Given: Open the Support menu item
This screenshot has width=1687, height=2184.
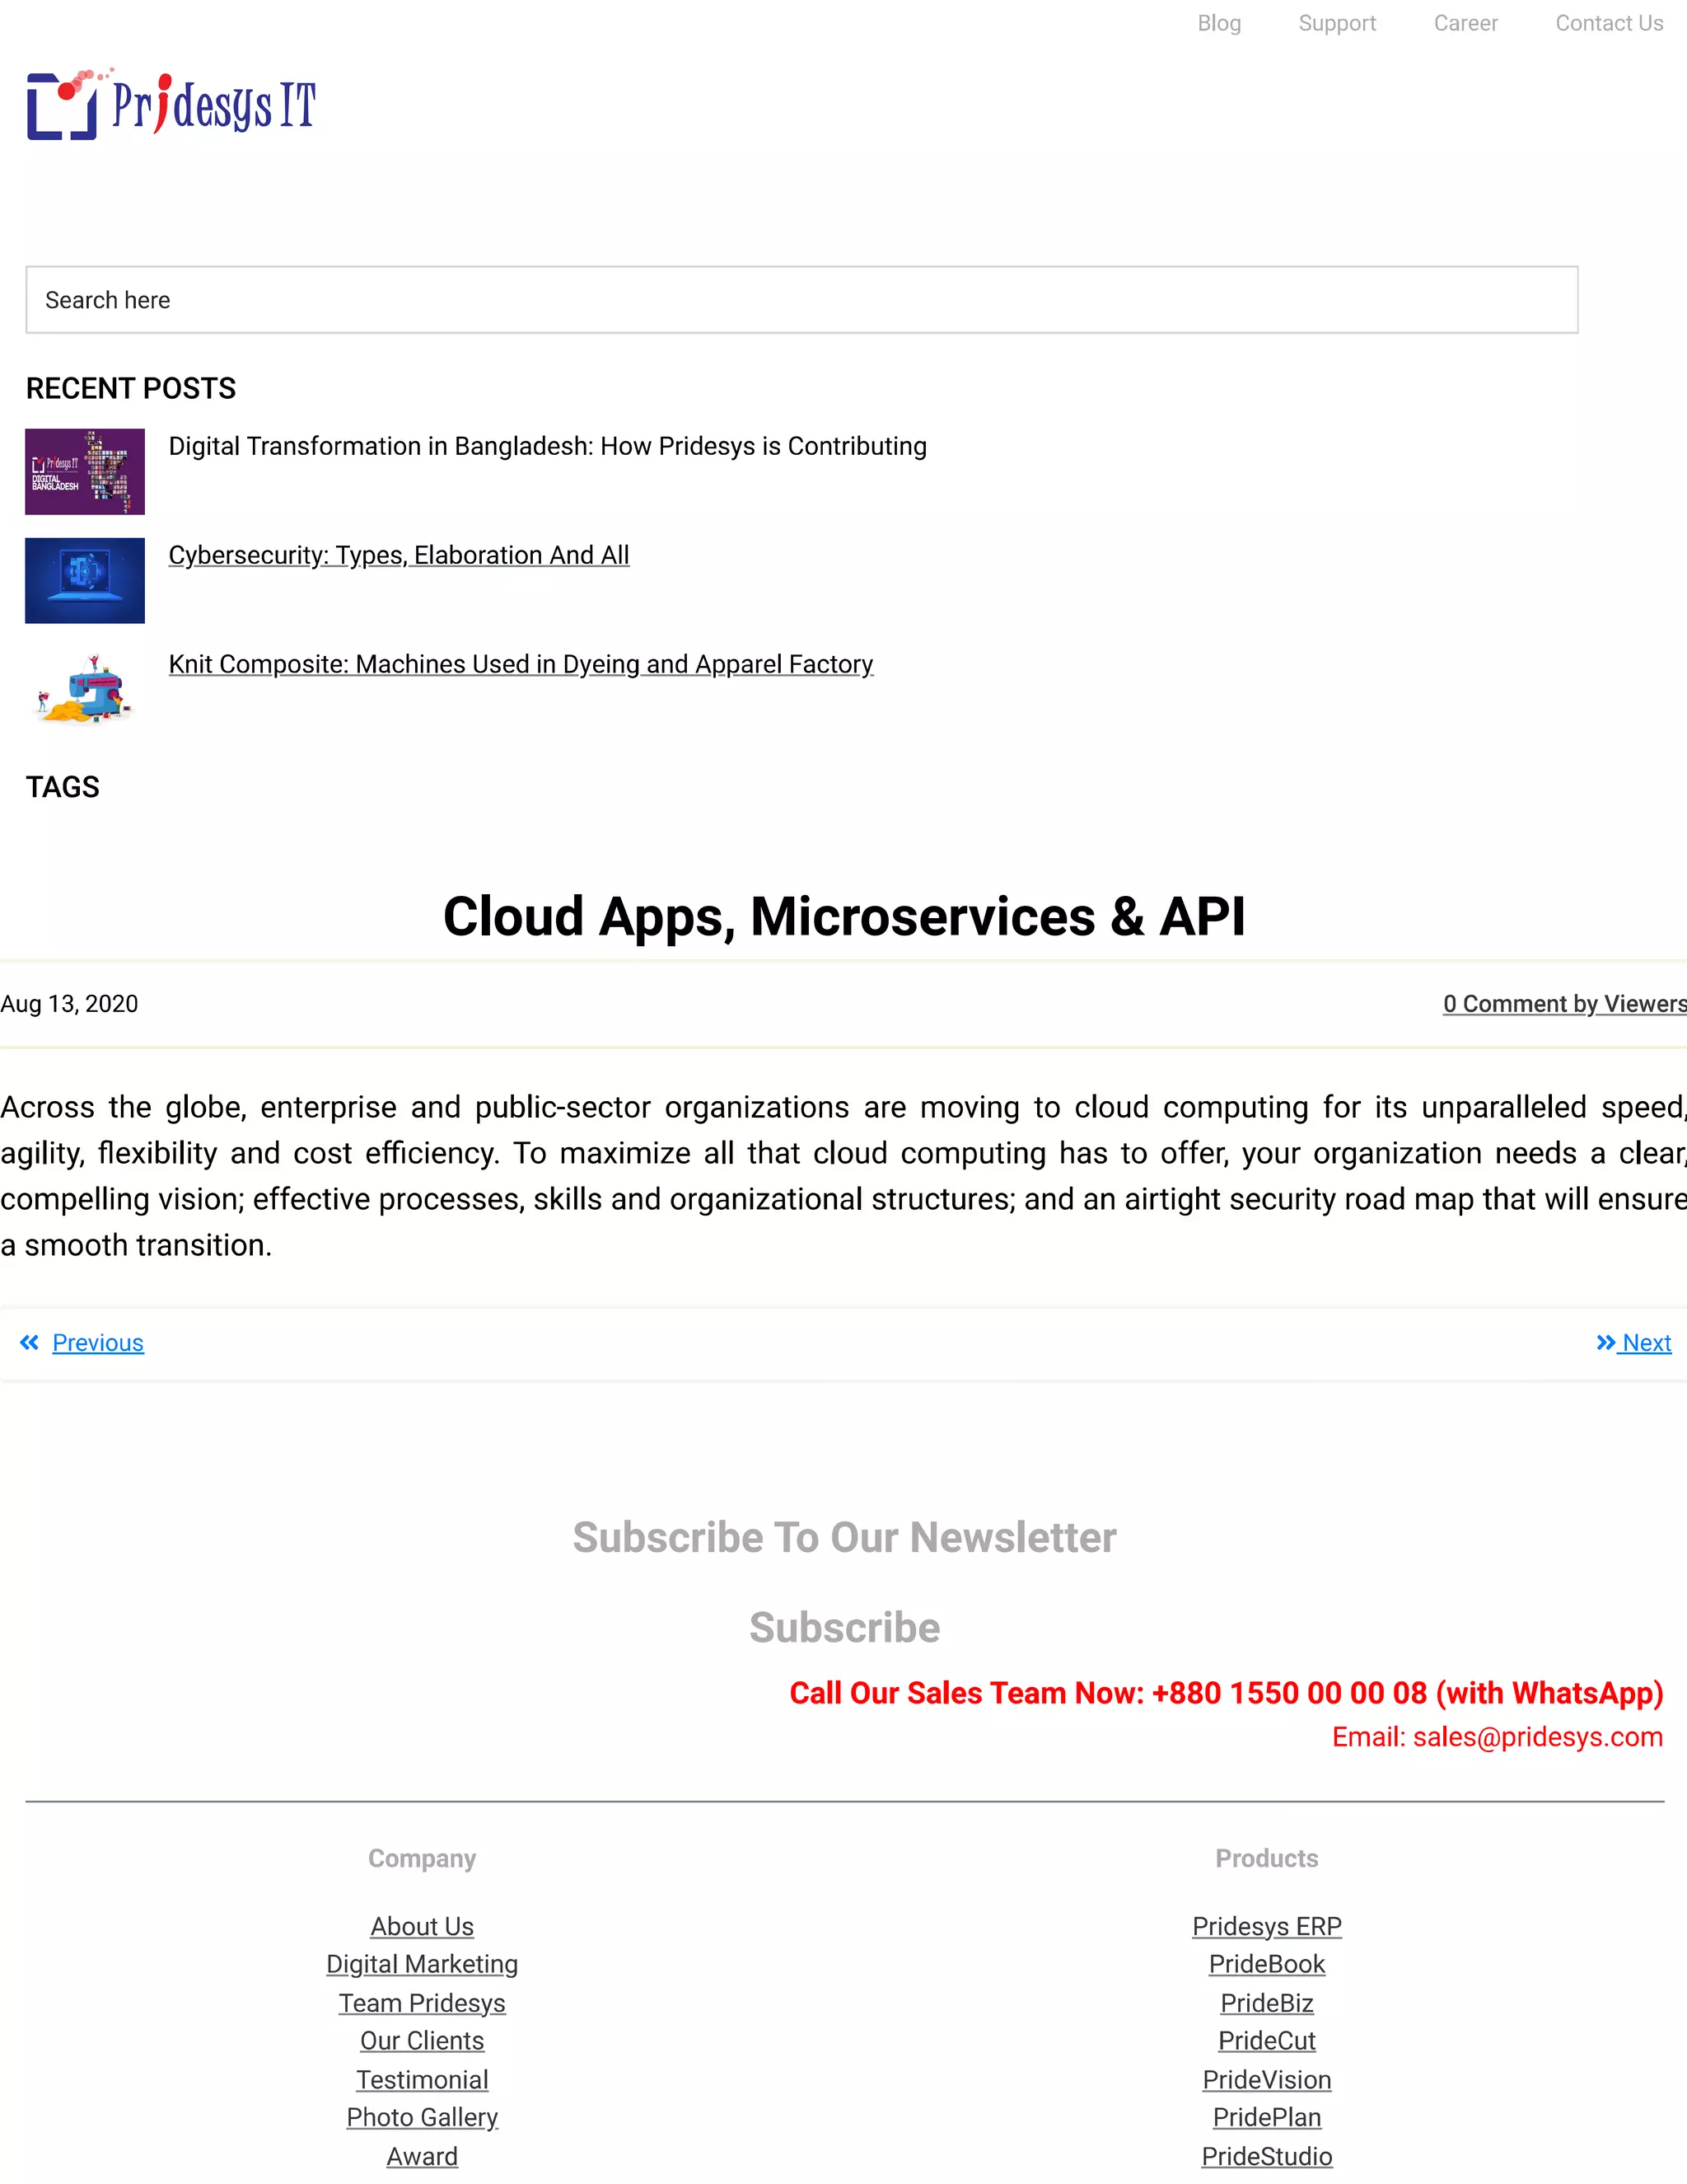Looking at the screenshot, I should tap(1336, 23).
